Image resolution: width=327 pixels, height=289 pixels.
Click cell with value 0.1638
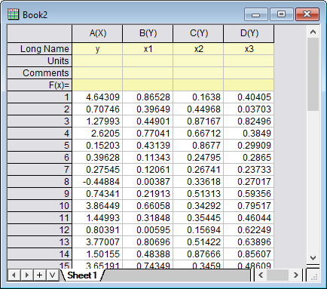pyautogui.click(x=198, y=97)
